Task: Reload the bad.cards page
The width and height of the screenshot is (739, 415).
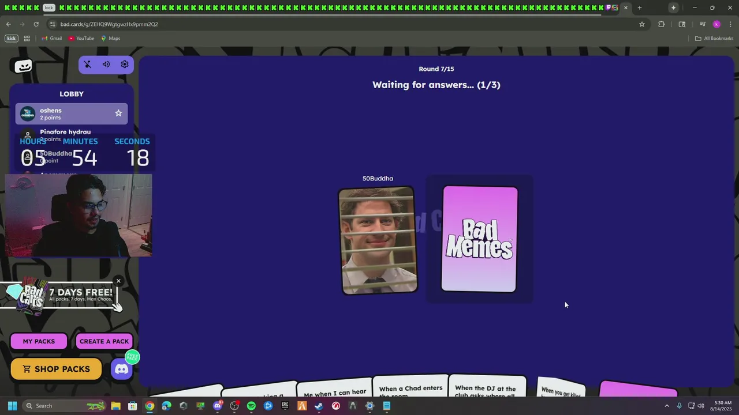Action: [36, 24]
